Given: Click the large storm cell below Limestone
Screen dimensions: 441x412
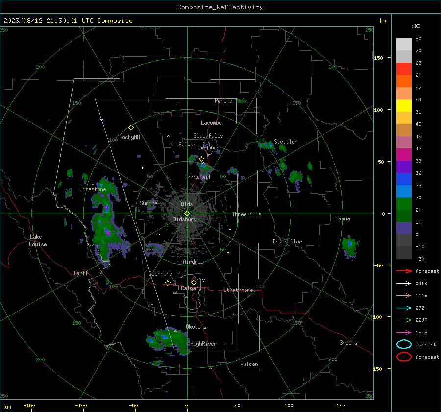Looking at the screenshot, I should [107, 222].
